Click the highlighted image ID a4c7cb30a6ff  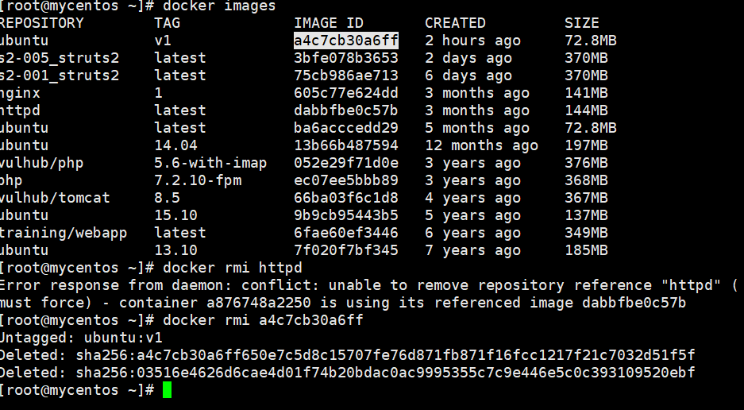[x=346, y=41]
